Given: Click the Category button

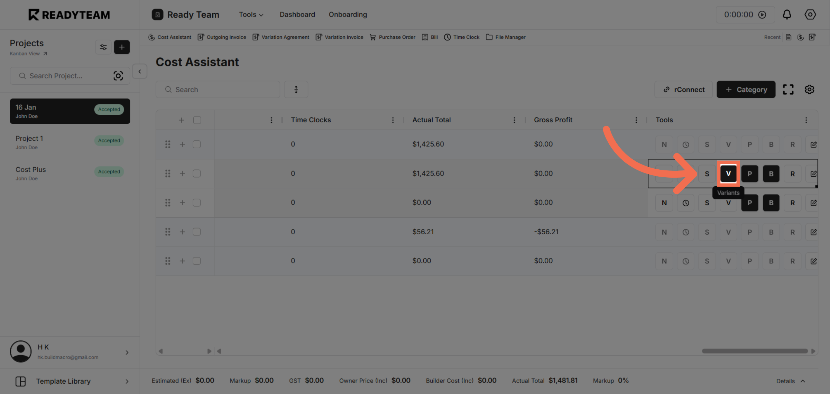Looking at the screenshot, I should click(746, 90).
